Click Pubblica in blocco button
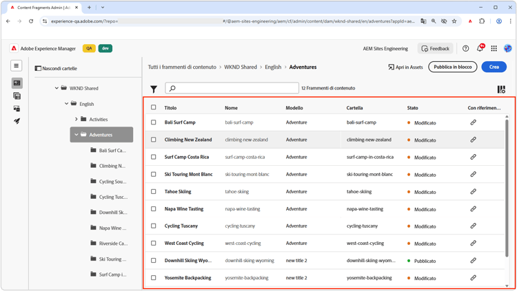Viewport: 517px width, 291px height. 452,67
